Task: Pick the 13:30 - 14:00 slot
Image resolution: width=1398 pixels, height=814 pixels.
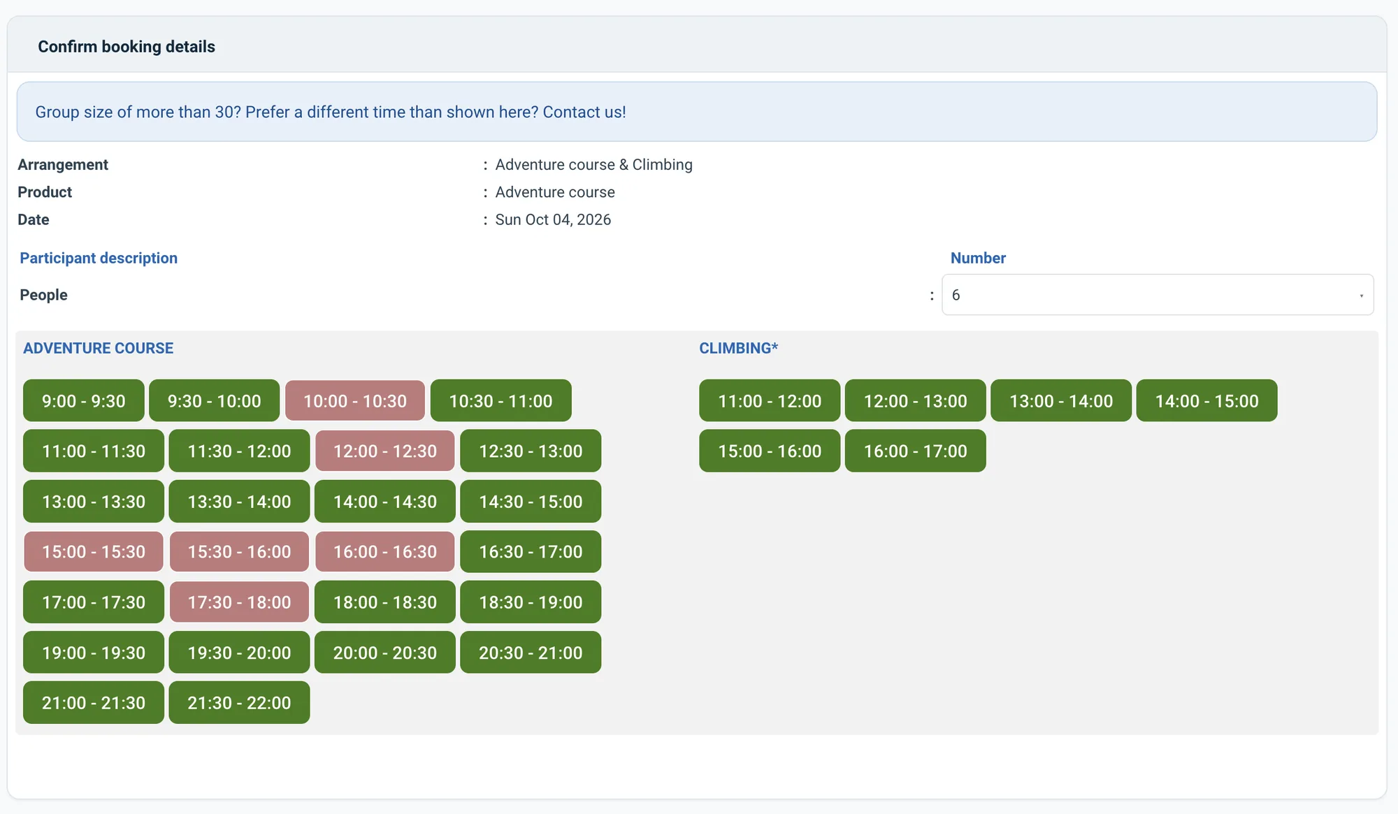Action: (x=239, y=502)
